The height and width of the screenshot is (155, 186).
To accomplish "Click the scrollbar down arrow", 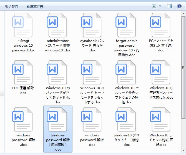I will tap(184, 150).
